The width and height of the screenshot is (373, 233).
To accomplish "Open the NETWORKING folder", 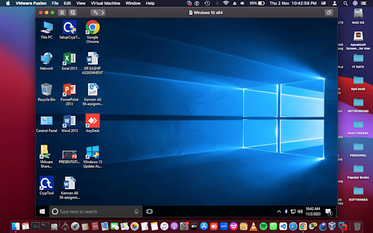I will [358, 105].
